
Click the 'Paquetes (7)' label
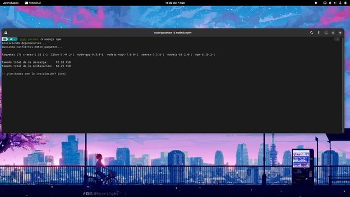point(11,55)
